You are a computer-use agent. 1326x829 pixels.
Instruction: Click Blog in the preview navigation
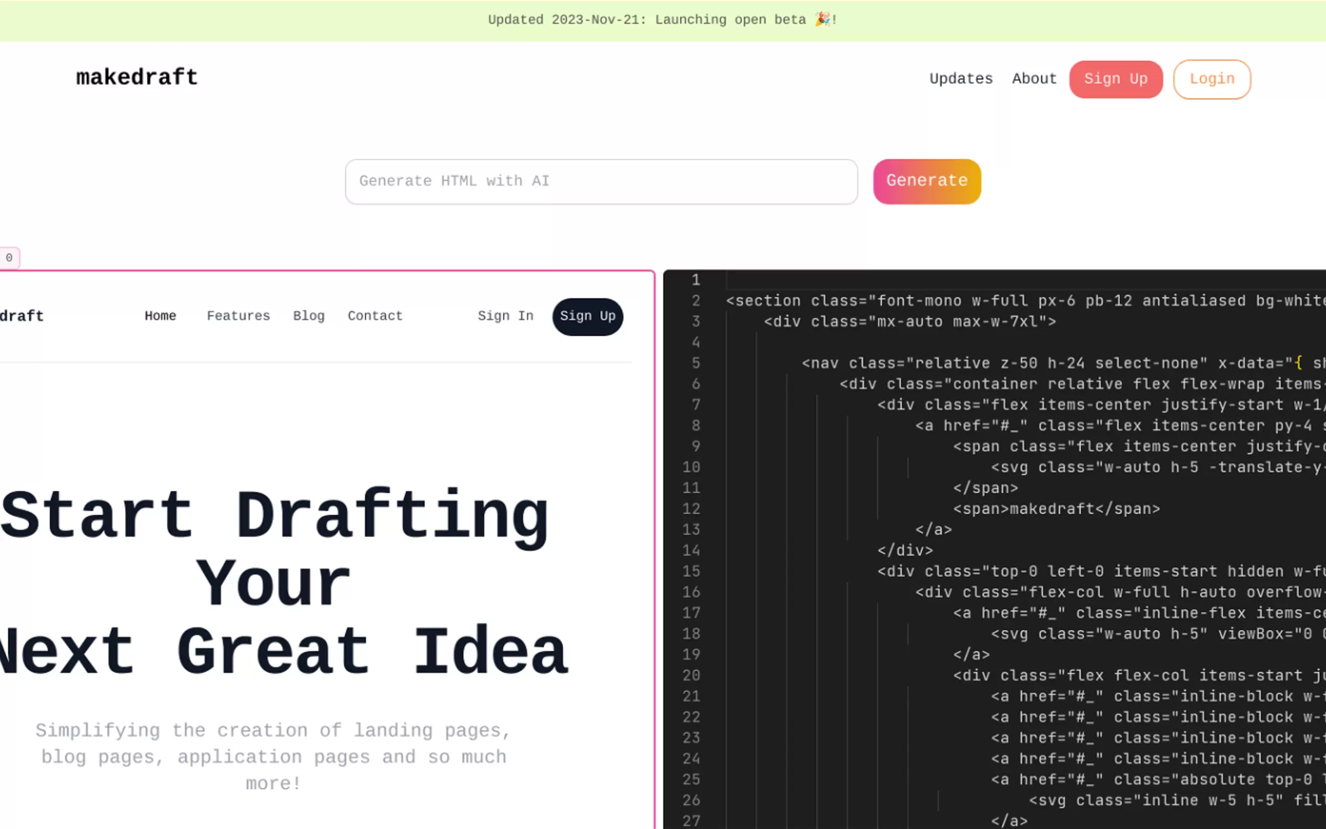(x=309, y=316)
